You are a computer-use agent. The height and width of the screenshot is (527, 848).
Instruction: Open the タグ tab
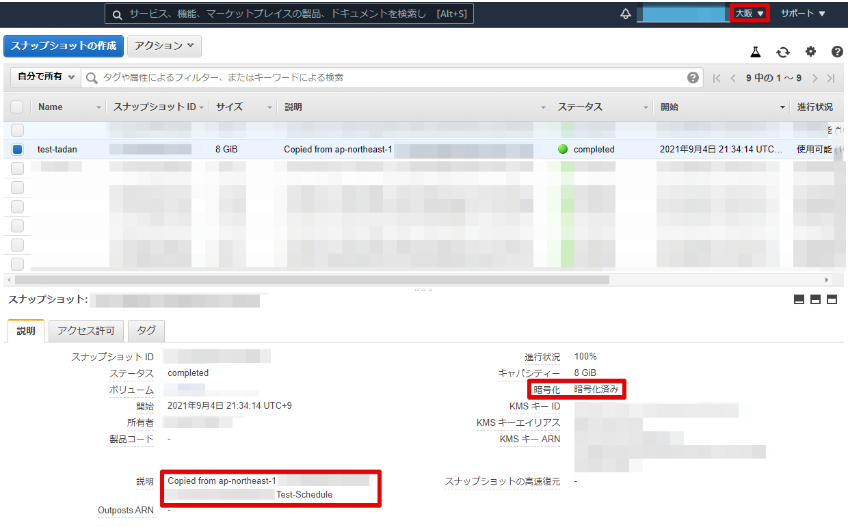[x=146, y=330]
